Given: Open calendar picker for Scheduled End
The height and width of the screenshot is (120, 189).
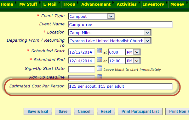Looking at the screenshot, I should [x=99, y=60].
